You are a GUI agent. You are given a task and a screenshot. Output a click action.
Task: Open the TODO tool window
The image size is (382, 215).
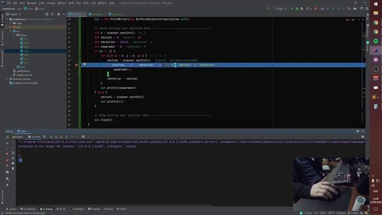[x=121, y=209]
